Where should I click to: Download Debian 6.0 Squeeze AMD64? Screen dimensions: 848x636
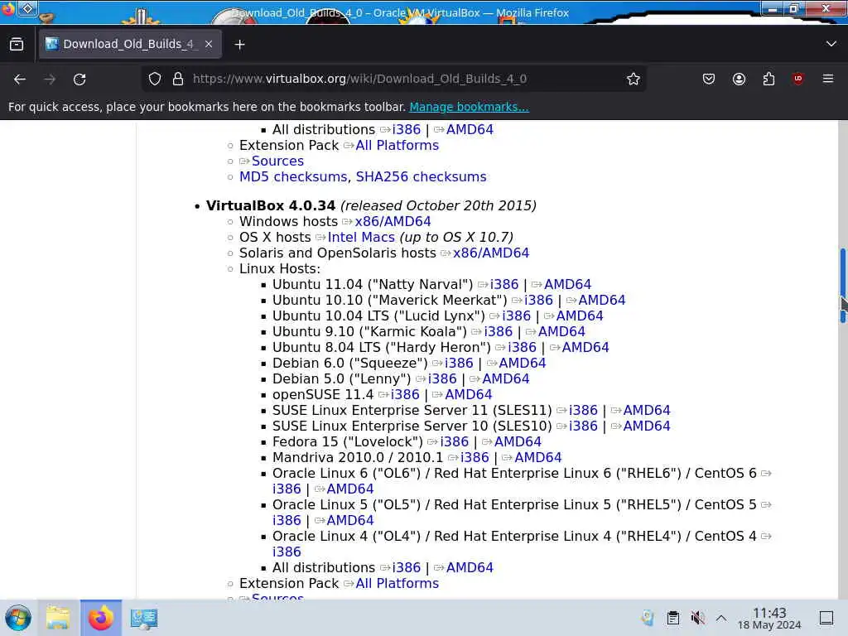(523, 363)
